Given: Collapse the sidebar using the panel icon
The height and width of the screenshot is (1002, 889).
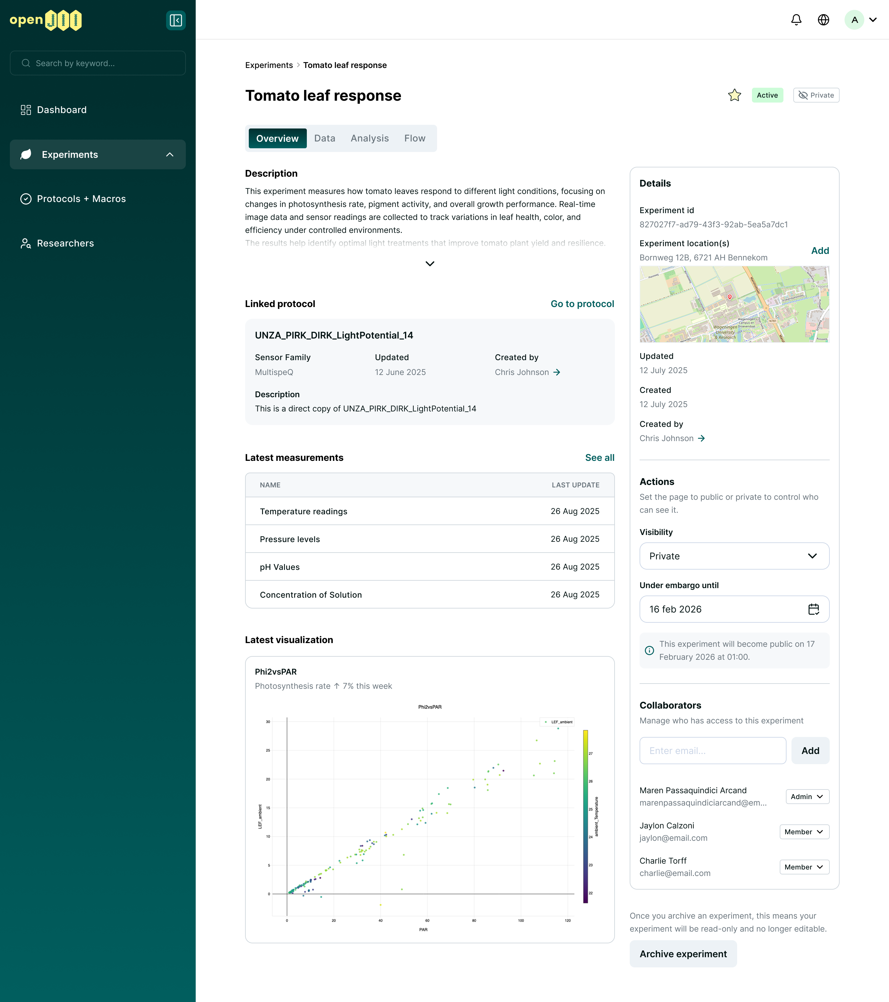Looking at the screenshot, I should (x=176, y=20).
